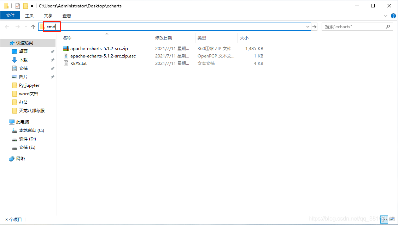Click the window folder icon in title bar
The width and height of the screenshot is (398, 225).
(x=6, y=6)
